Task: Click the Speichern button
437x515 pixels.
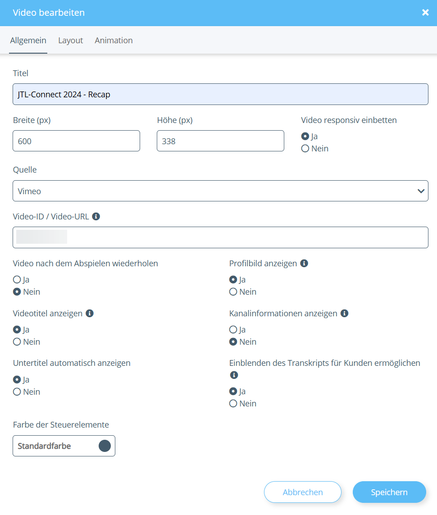Action: pyautogui.click(x=389, y=492)
